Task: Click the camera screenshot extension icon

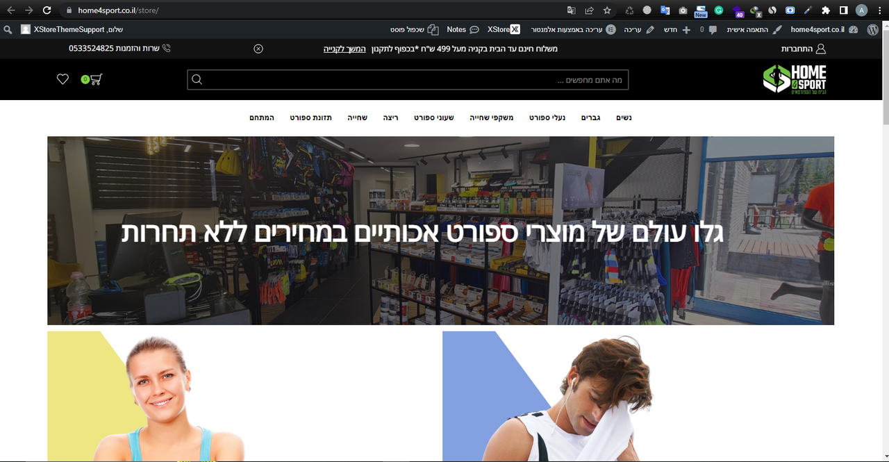Action: [683, 10]
